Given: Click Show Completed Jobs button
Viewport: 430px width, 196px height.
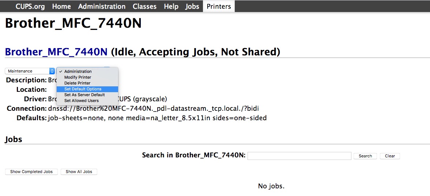Looking at the screenshot, I should (31, 172).
